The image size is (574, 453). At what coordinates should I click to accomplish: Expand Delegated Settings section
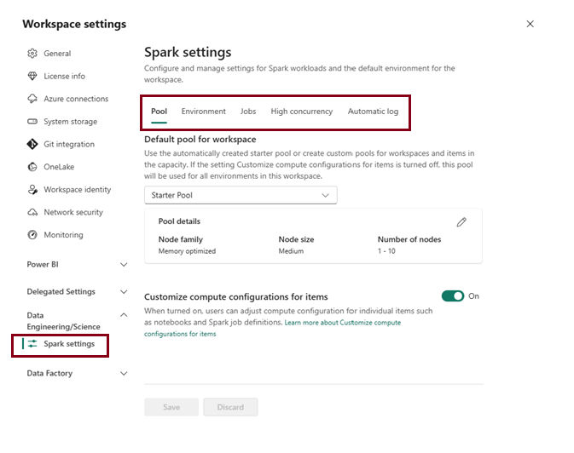pyautogui.click(x=124, y=292)
